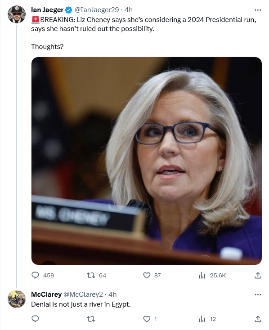Open more options on Ian Jaeger's tweet
Image resolution: width=269 pixels, height=330 pixels.
[258, 10]
